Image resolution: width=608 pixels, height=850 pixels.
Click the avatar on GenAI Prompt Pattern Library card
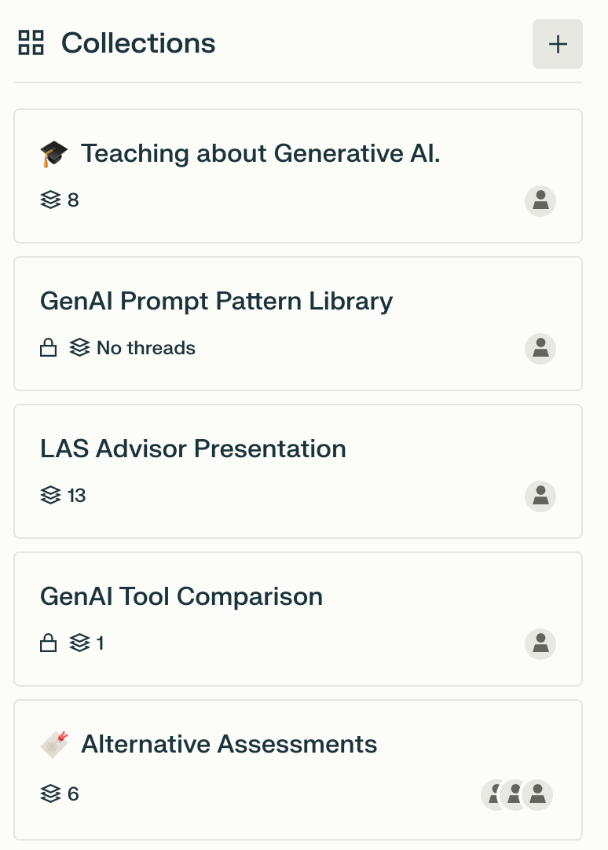pos(540,348)
